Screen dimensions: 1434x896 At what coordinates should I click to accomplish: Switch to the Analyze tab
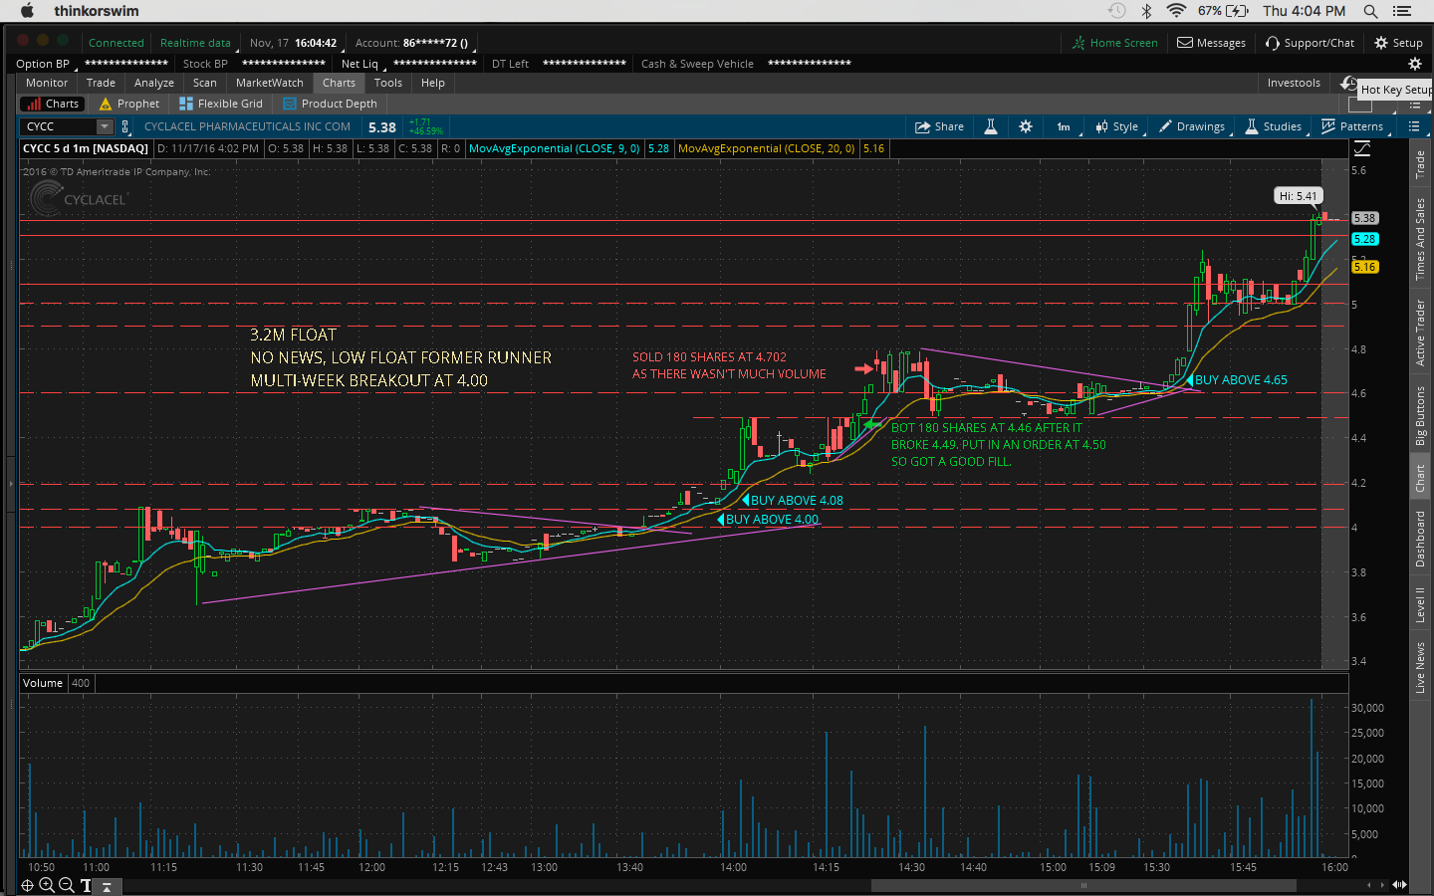tap(154, 83)
